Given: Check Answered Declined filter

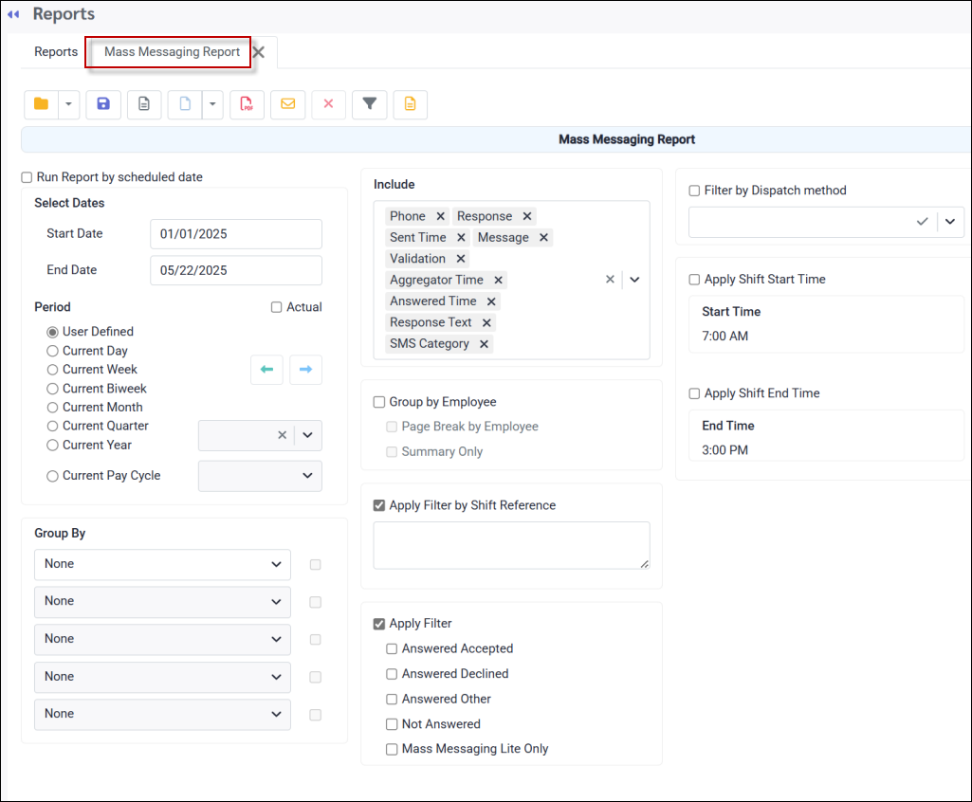Looking at the screenshot, I should (392, 674).
